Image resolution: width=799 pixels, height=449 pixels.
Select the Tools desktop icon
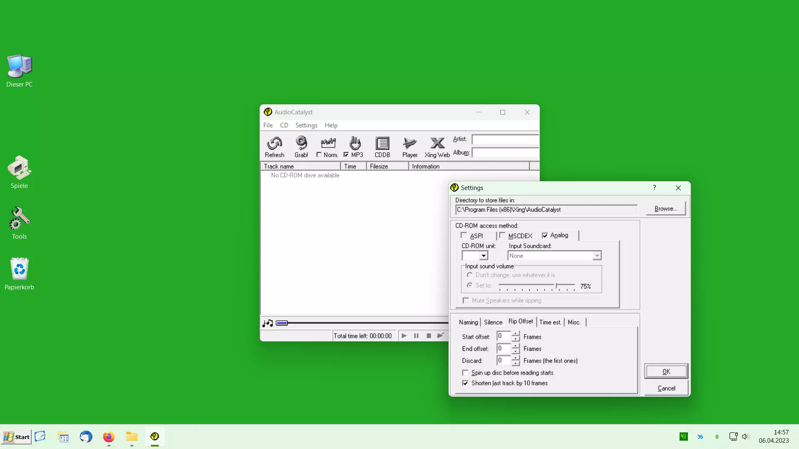[20, 223]
